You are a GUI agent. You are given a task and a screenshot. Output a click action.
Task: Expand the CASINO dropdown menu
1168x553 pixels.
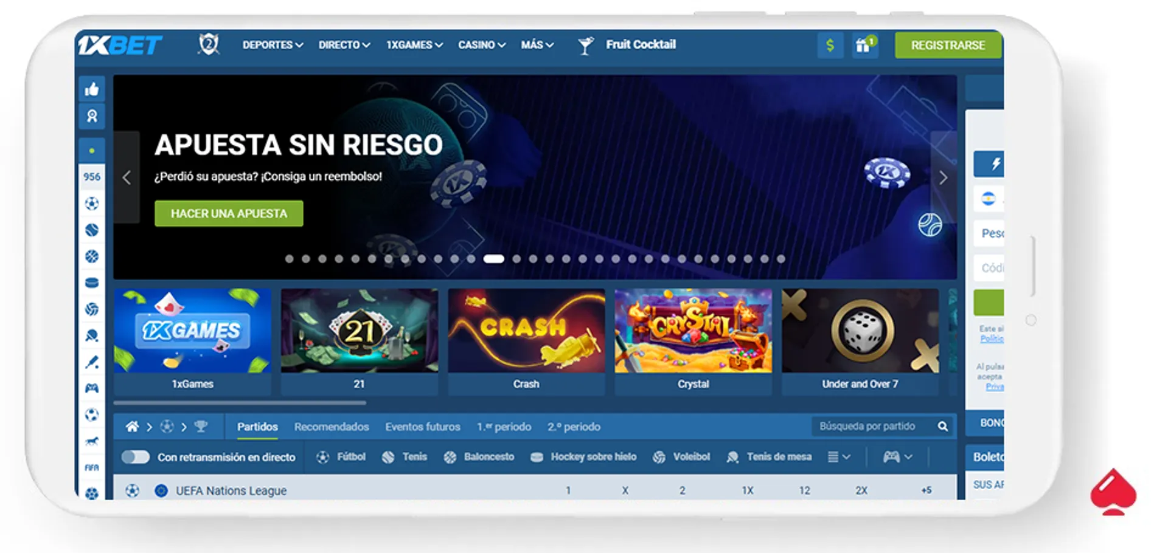(482, 45)
